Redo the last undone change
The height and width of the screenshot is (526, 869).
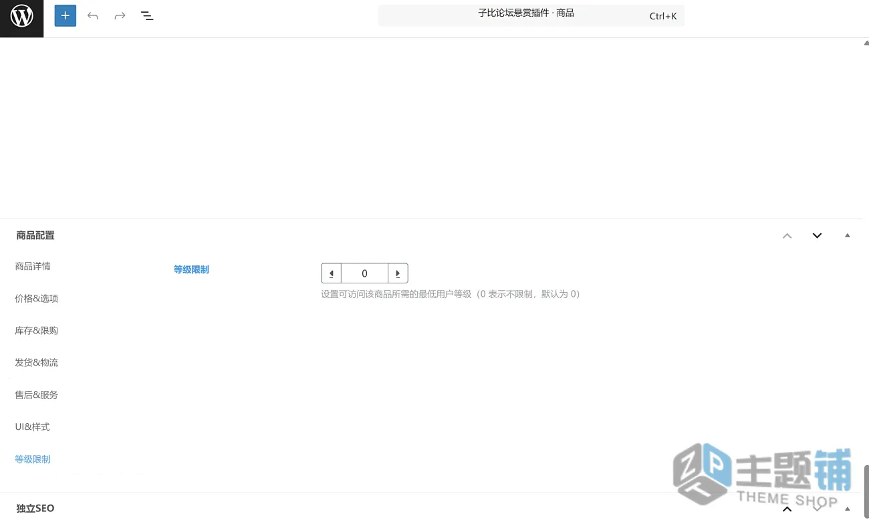tap(120, 16)
